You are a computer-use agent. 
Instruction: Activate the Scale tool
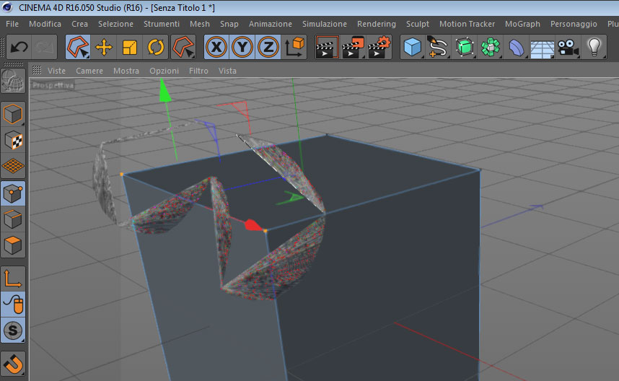129,48
